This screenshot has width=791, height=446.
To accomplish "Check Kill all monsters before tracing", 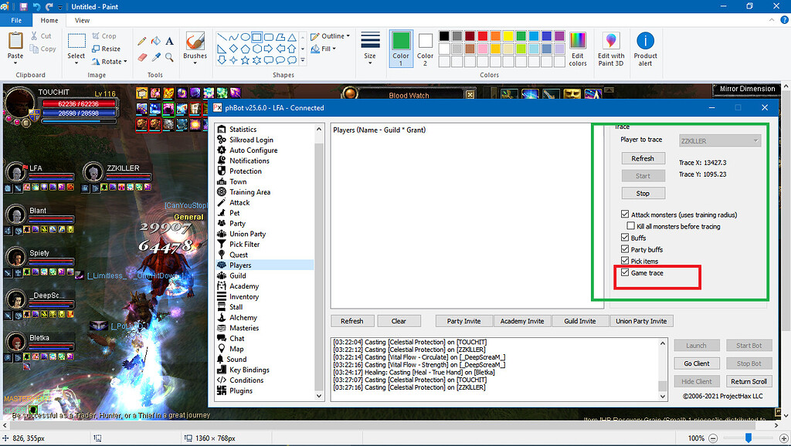I will click(632, 225).
